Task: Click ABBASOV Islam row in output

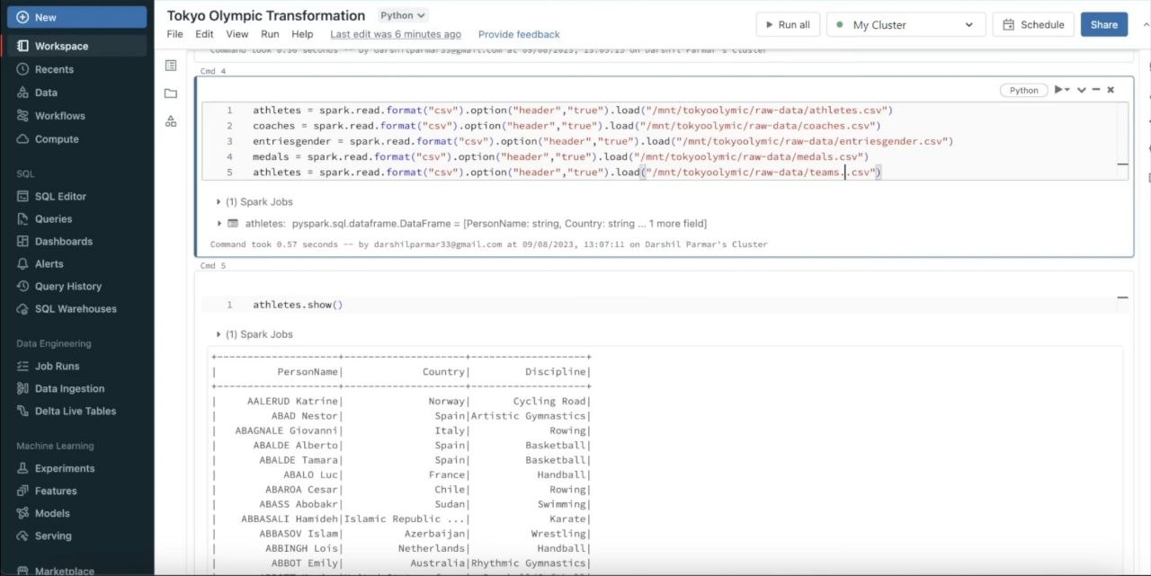Action: coord(401,534)
